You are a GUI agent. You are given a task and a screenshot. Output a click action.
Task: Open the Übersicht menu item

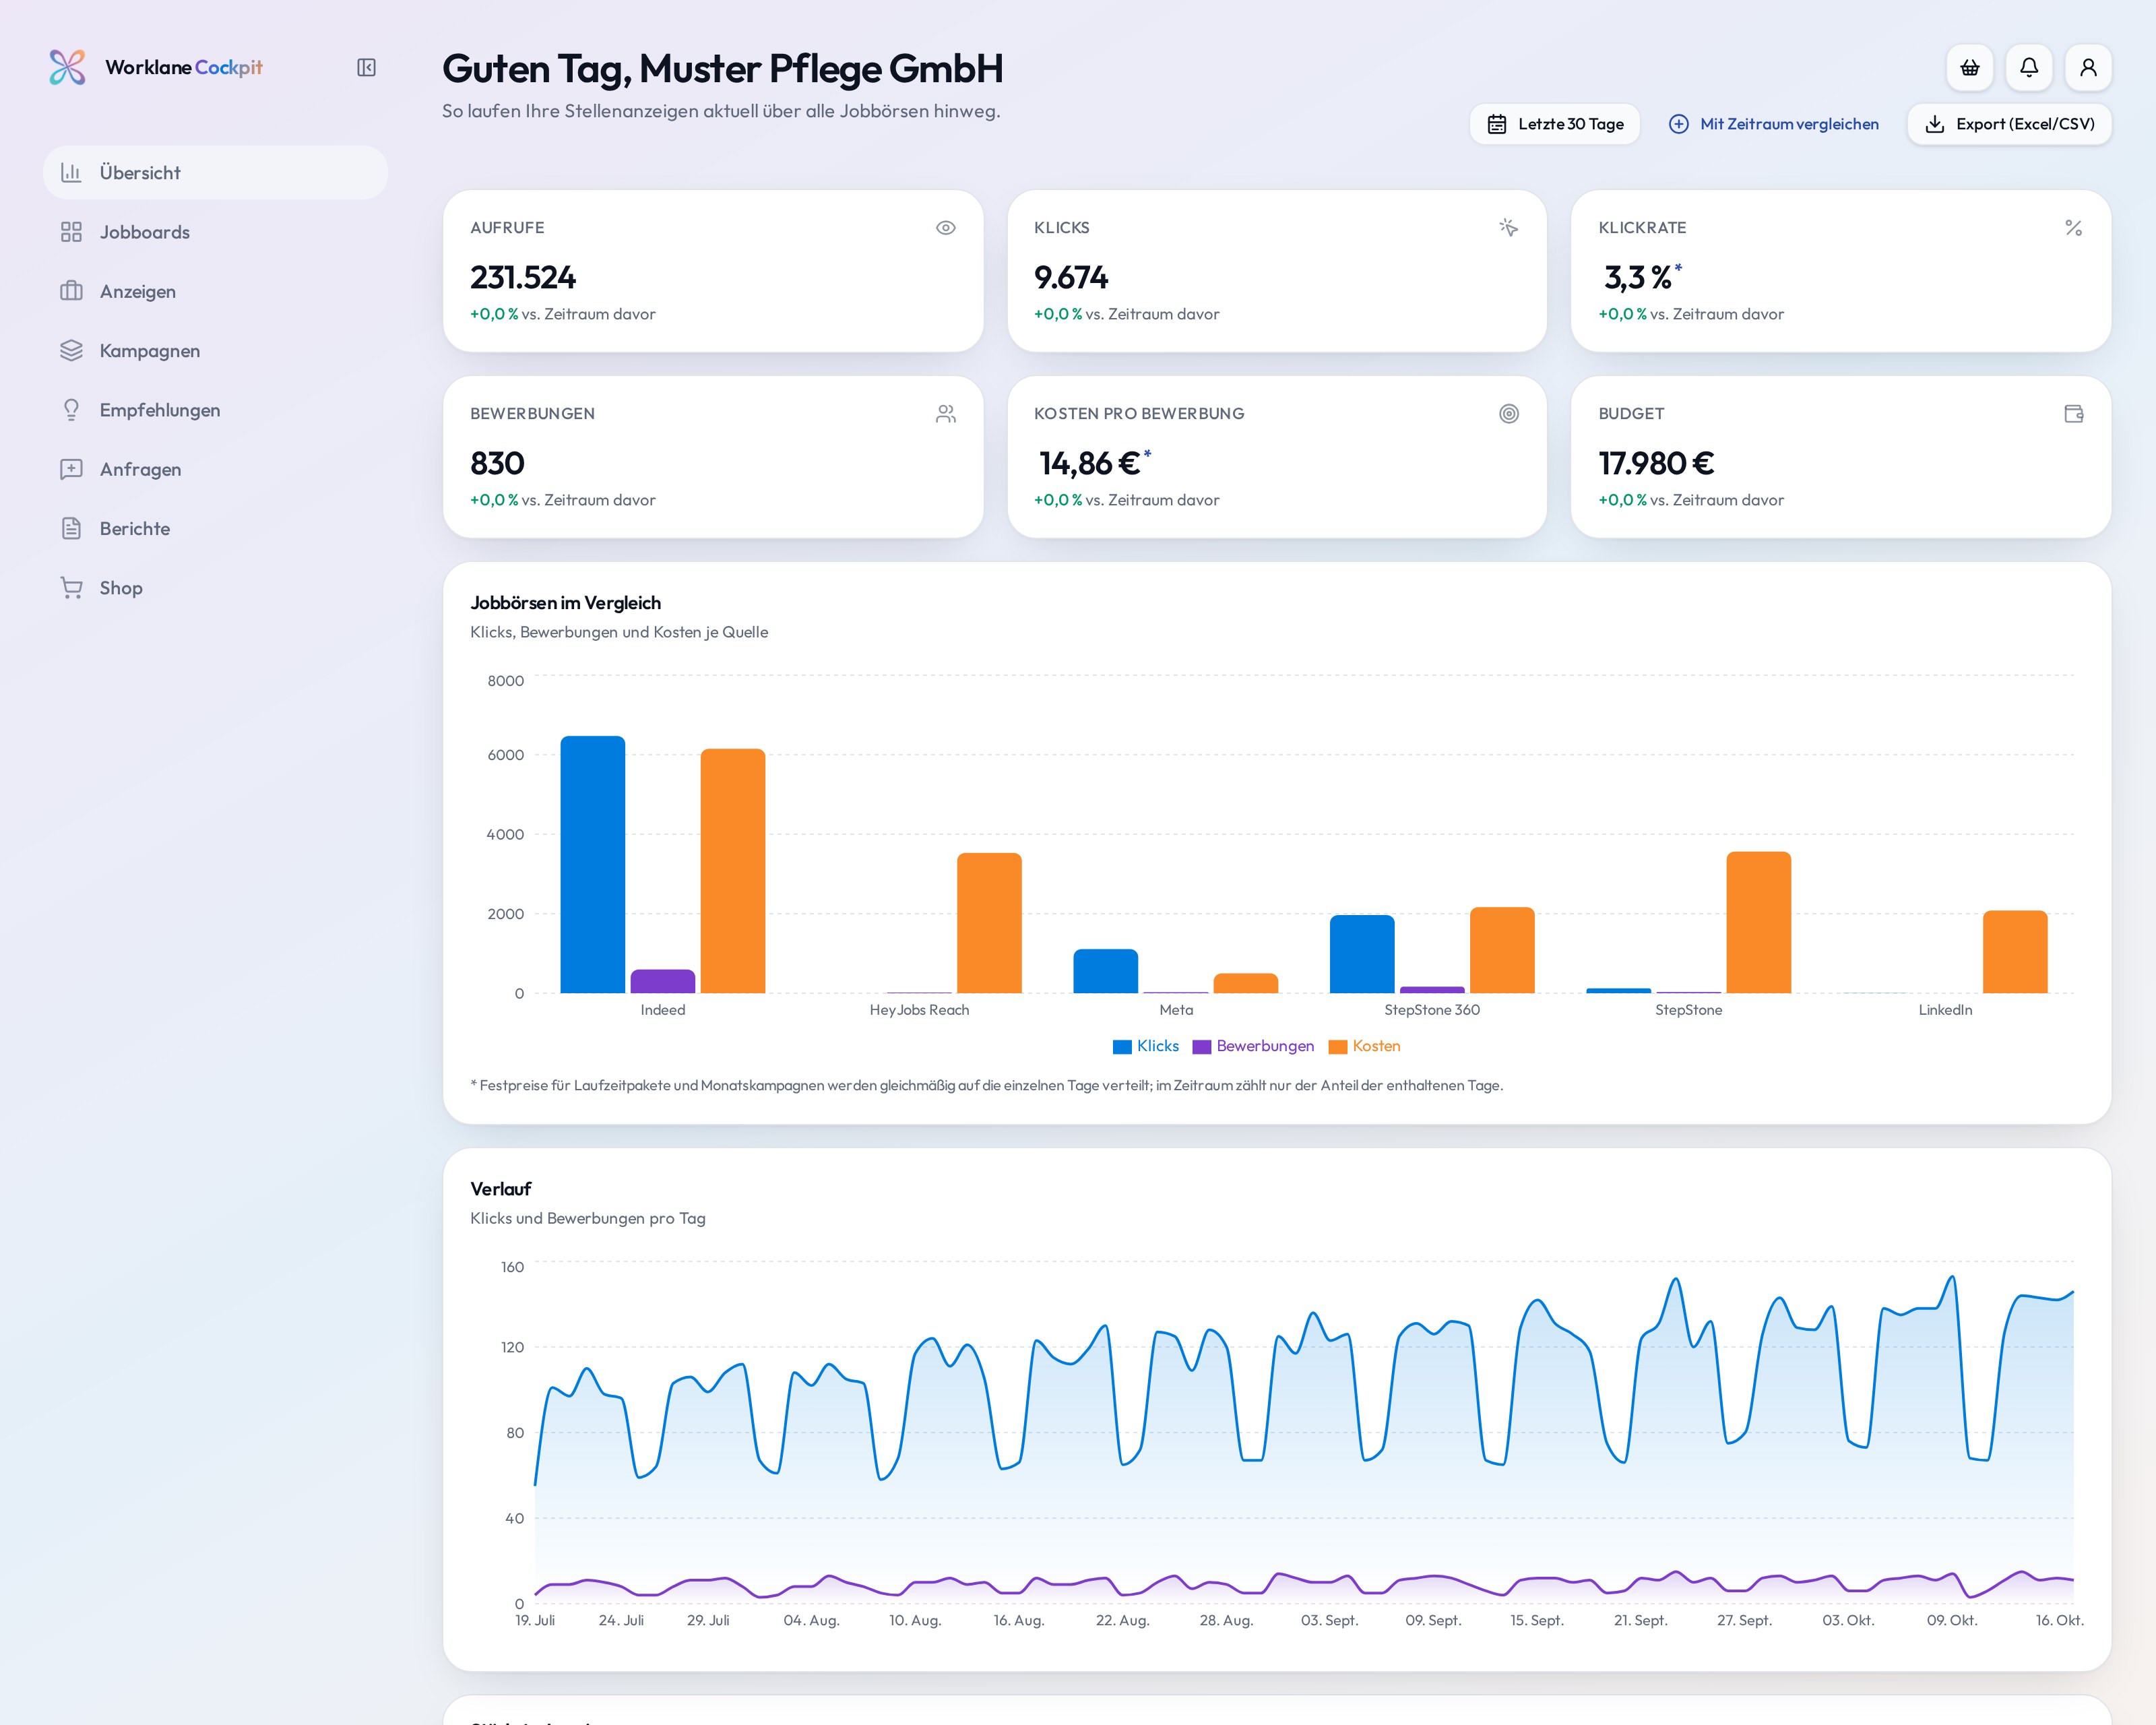[215, 172]
